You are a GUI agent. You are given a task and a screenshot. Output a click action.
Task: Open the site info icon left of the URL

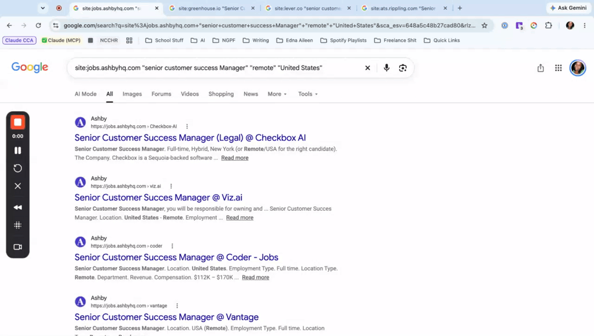(x=56, y=25)
